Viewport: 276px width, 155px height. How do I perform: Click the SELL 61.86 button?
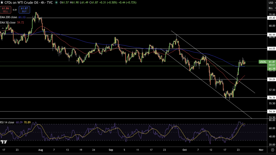point(6,10)
